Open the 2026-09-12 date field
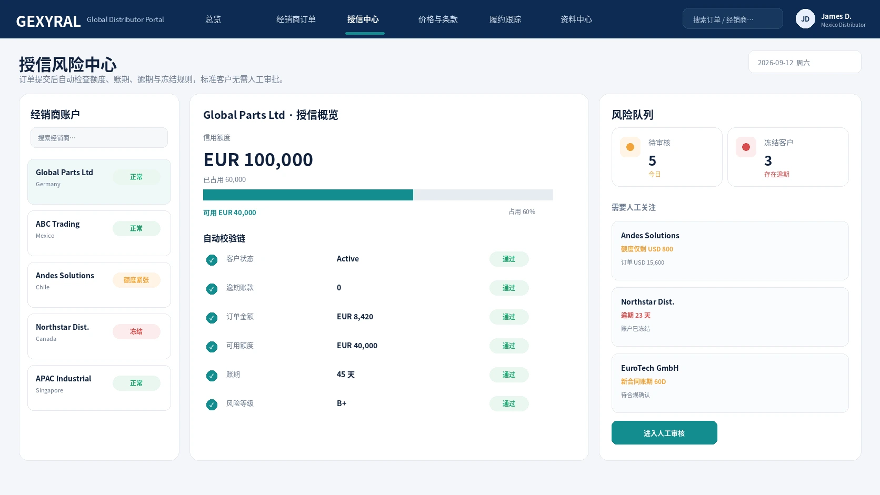The height and width of the screenshot is (495, 880). [x=805, y=62]
